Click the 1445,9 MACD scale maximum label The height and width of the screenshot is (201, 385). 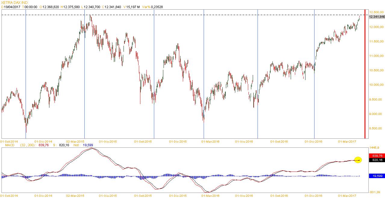[x=375, y=148]
